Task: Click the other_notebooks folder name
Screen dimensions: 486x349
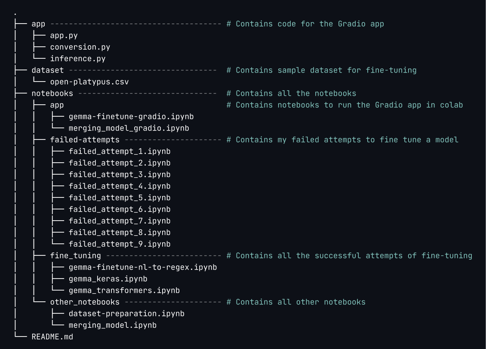Action: tap(85, 302)
